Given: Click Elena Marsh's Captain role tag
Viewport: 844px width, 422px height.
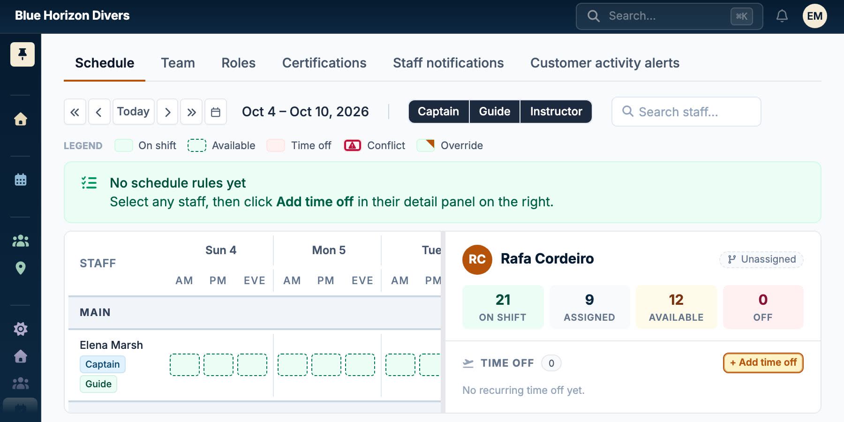Looking at the screenshot, I should [x=102, y=364].
